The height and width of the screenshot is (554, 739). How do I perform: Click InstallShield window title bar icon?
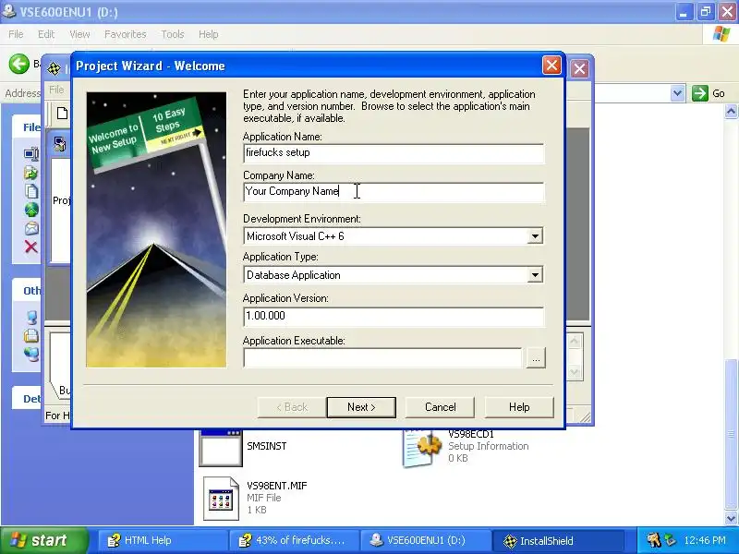(55, 68)
